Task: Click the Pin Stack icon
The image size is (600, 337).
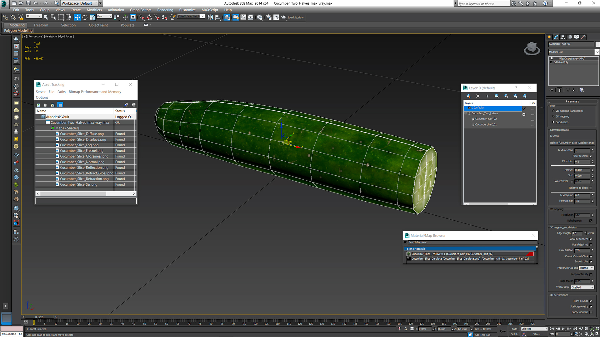Action: [552, 90]
